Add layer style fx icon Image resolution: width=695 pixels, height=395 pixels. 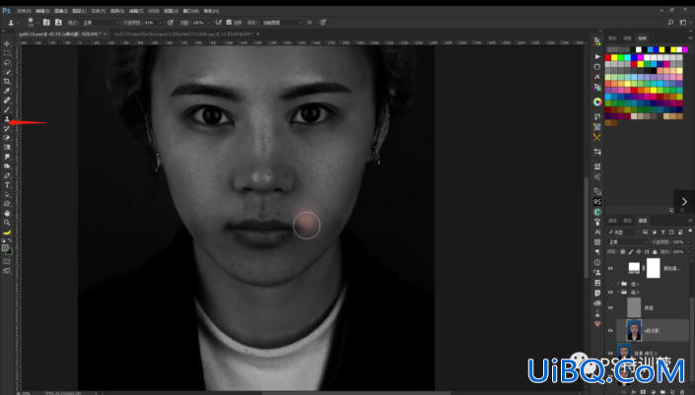tap(633, 392)
